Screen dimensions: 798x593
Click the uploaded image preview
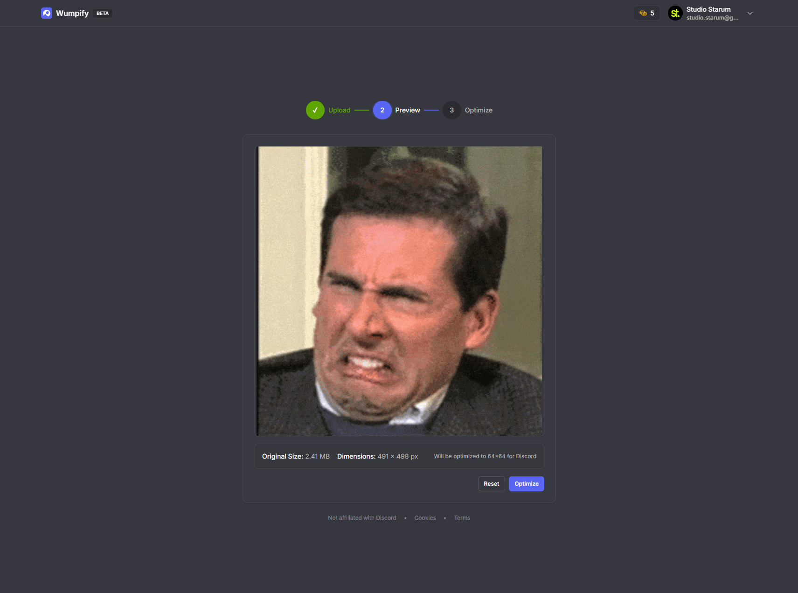399,290
